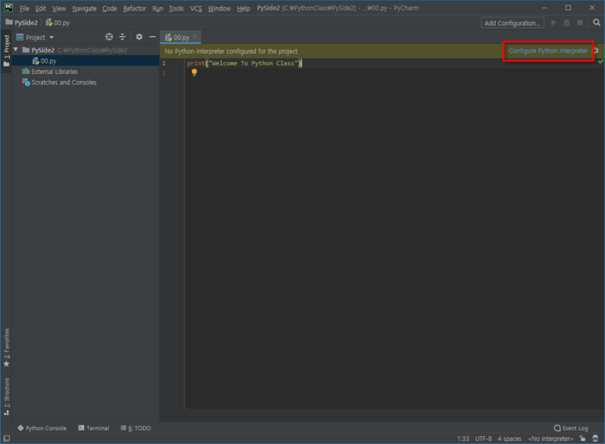The width and height of the screenshot is (605, 444).
Task: Toggle the Structure side tab
Action: point(7,396)
